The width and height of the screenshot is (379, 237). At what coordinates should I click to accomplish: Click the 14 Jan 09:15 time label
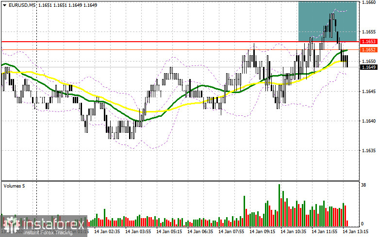point(262,232)
